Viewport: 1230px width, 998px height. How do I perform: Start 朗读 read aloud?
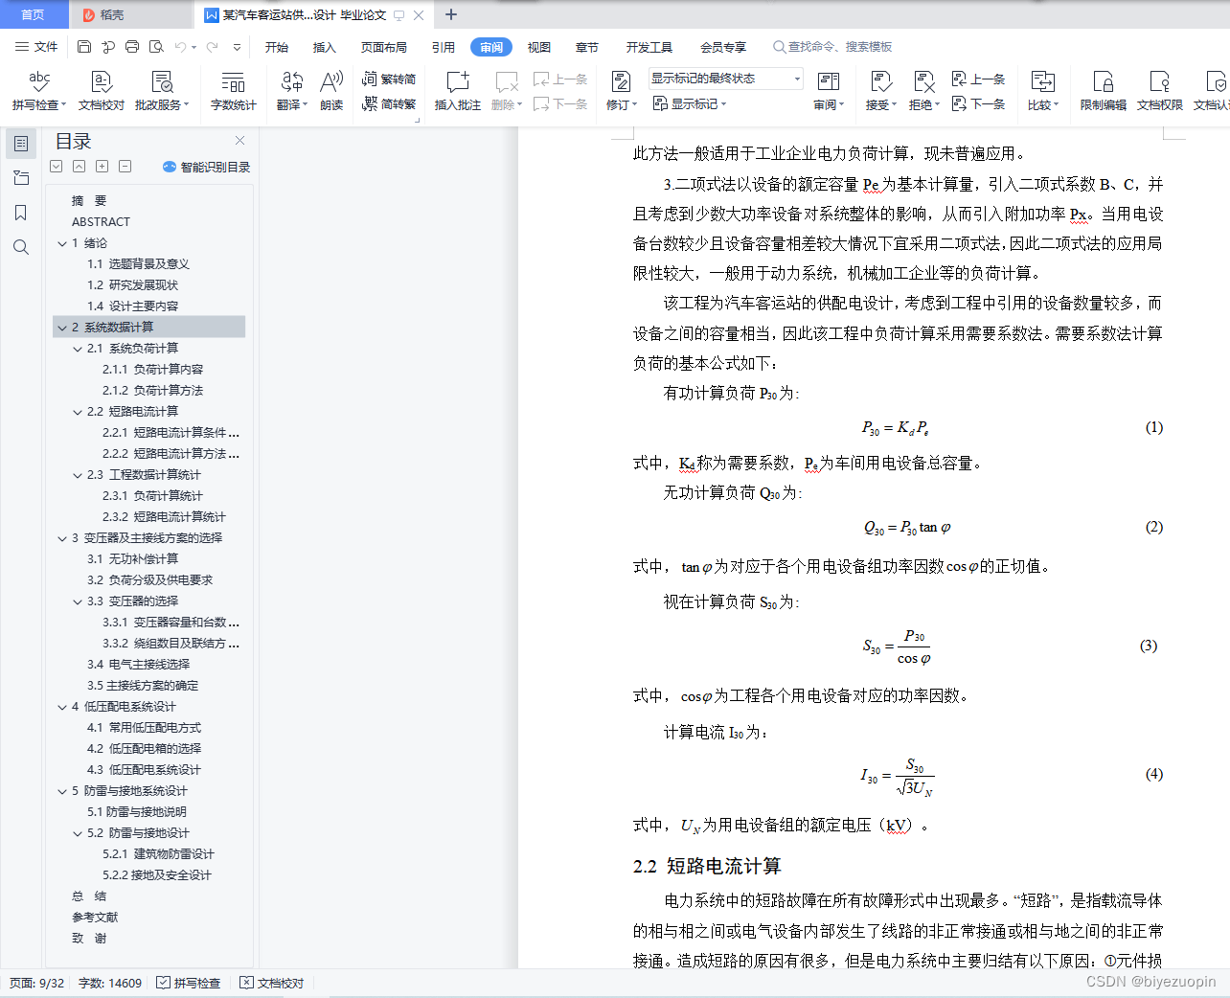click(x=331, y=91)
